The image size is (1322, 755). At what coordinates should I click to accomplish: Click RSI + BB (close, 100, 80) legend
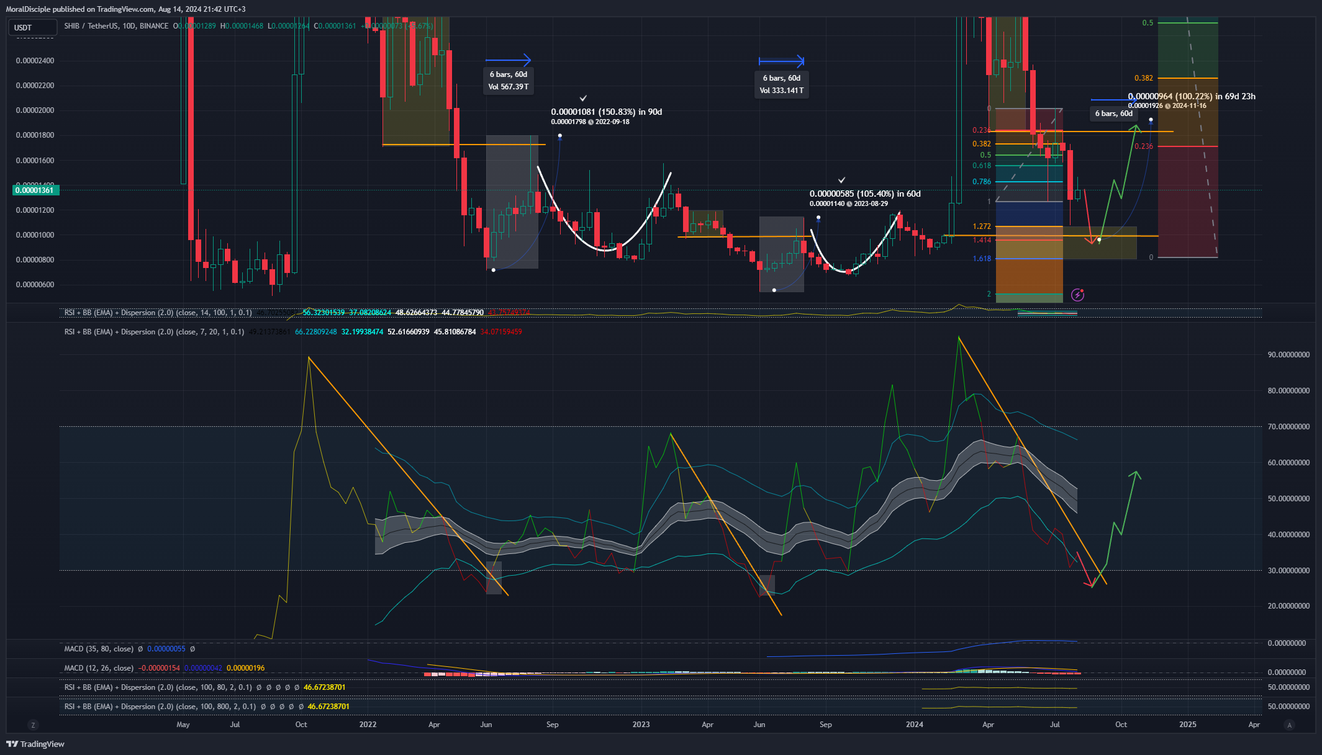pos(158,687)
